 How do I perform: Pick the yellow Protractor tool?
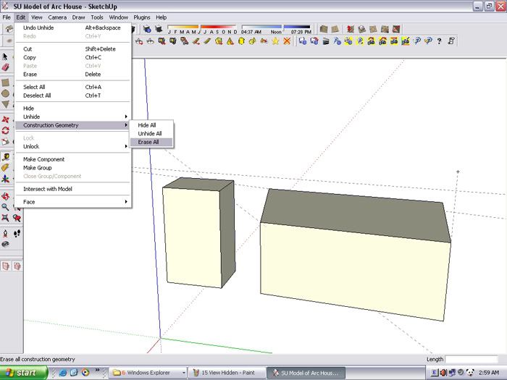pos(6,167)
